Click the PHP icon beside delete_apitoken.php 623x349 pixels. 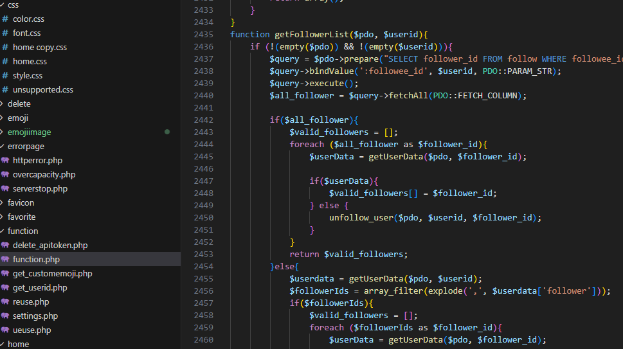click(5, 246)
